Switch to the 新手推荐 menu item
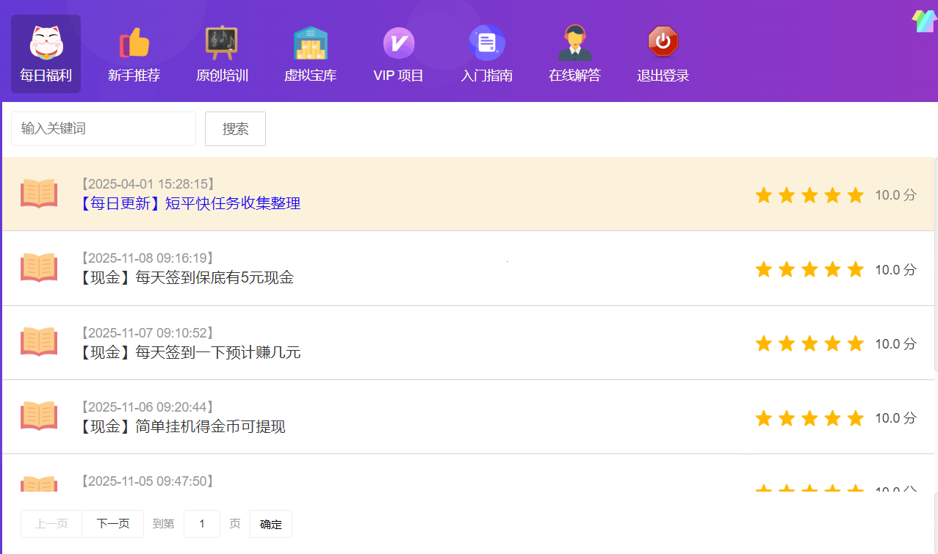Image resolution: width=938 pixels, height=554 pixels. [x=133, y=76]
